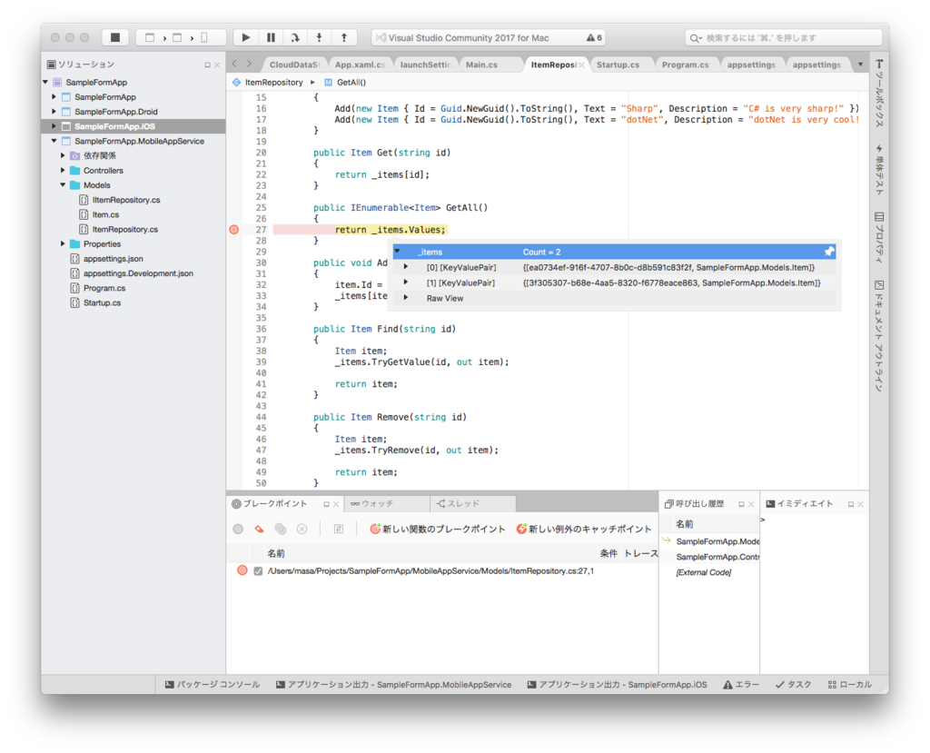Pause the debugger execution
Image resolution: width=930 pixels, height=753 pixels.
pyautogui.click(x=271, y=37)
